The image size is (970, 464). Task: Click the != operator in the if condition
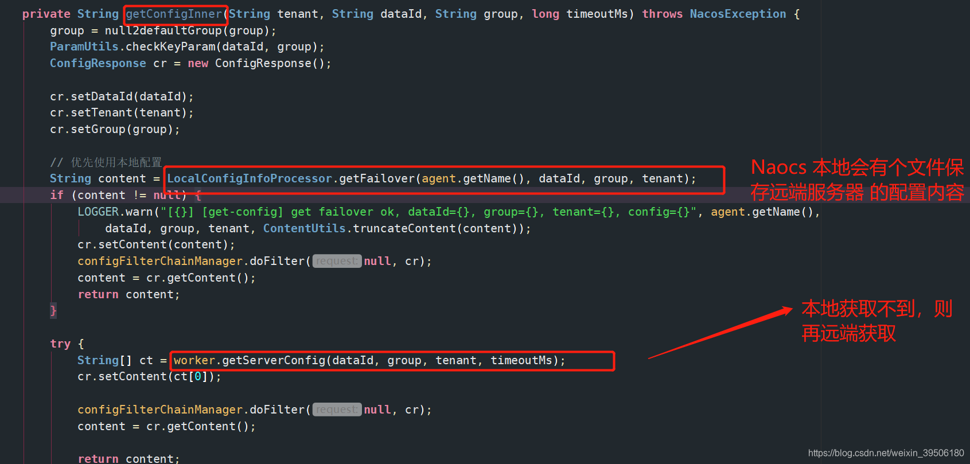coord(139,195)
